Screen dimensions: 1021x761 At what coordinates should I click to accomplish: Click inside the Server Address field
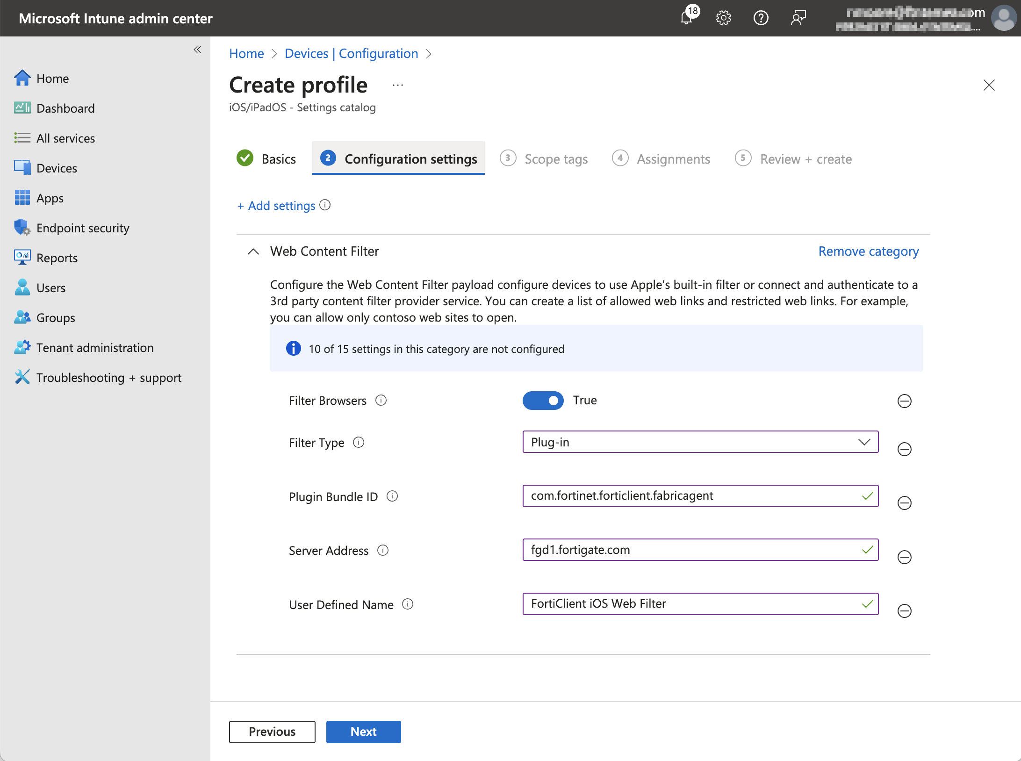[678, 550]
